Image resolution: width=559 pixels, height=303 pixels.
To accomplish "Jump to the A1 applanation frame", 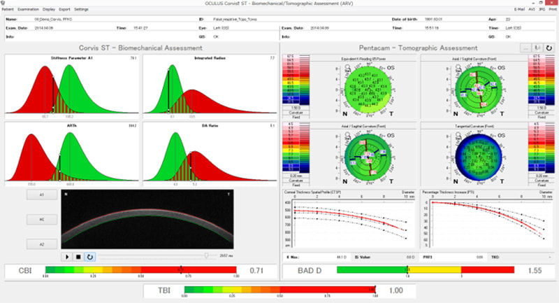I will pos(42,195).
